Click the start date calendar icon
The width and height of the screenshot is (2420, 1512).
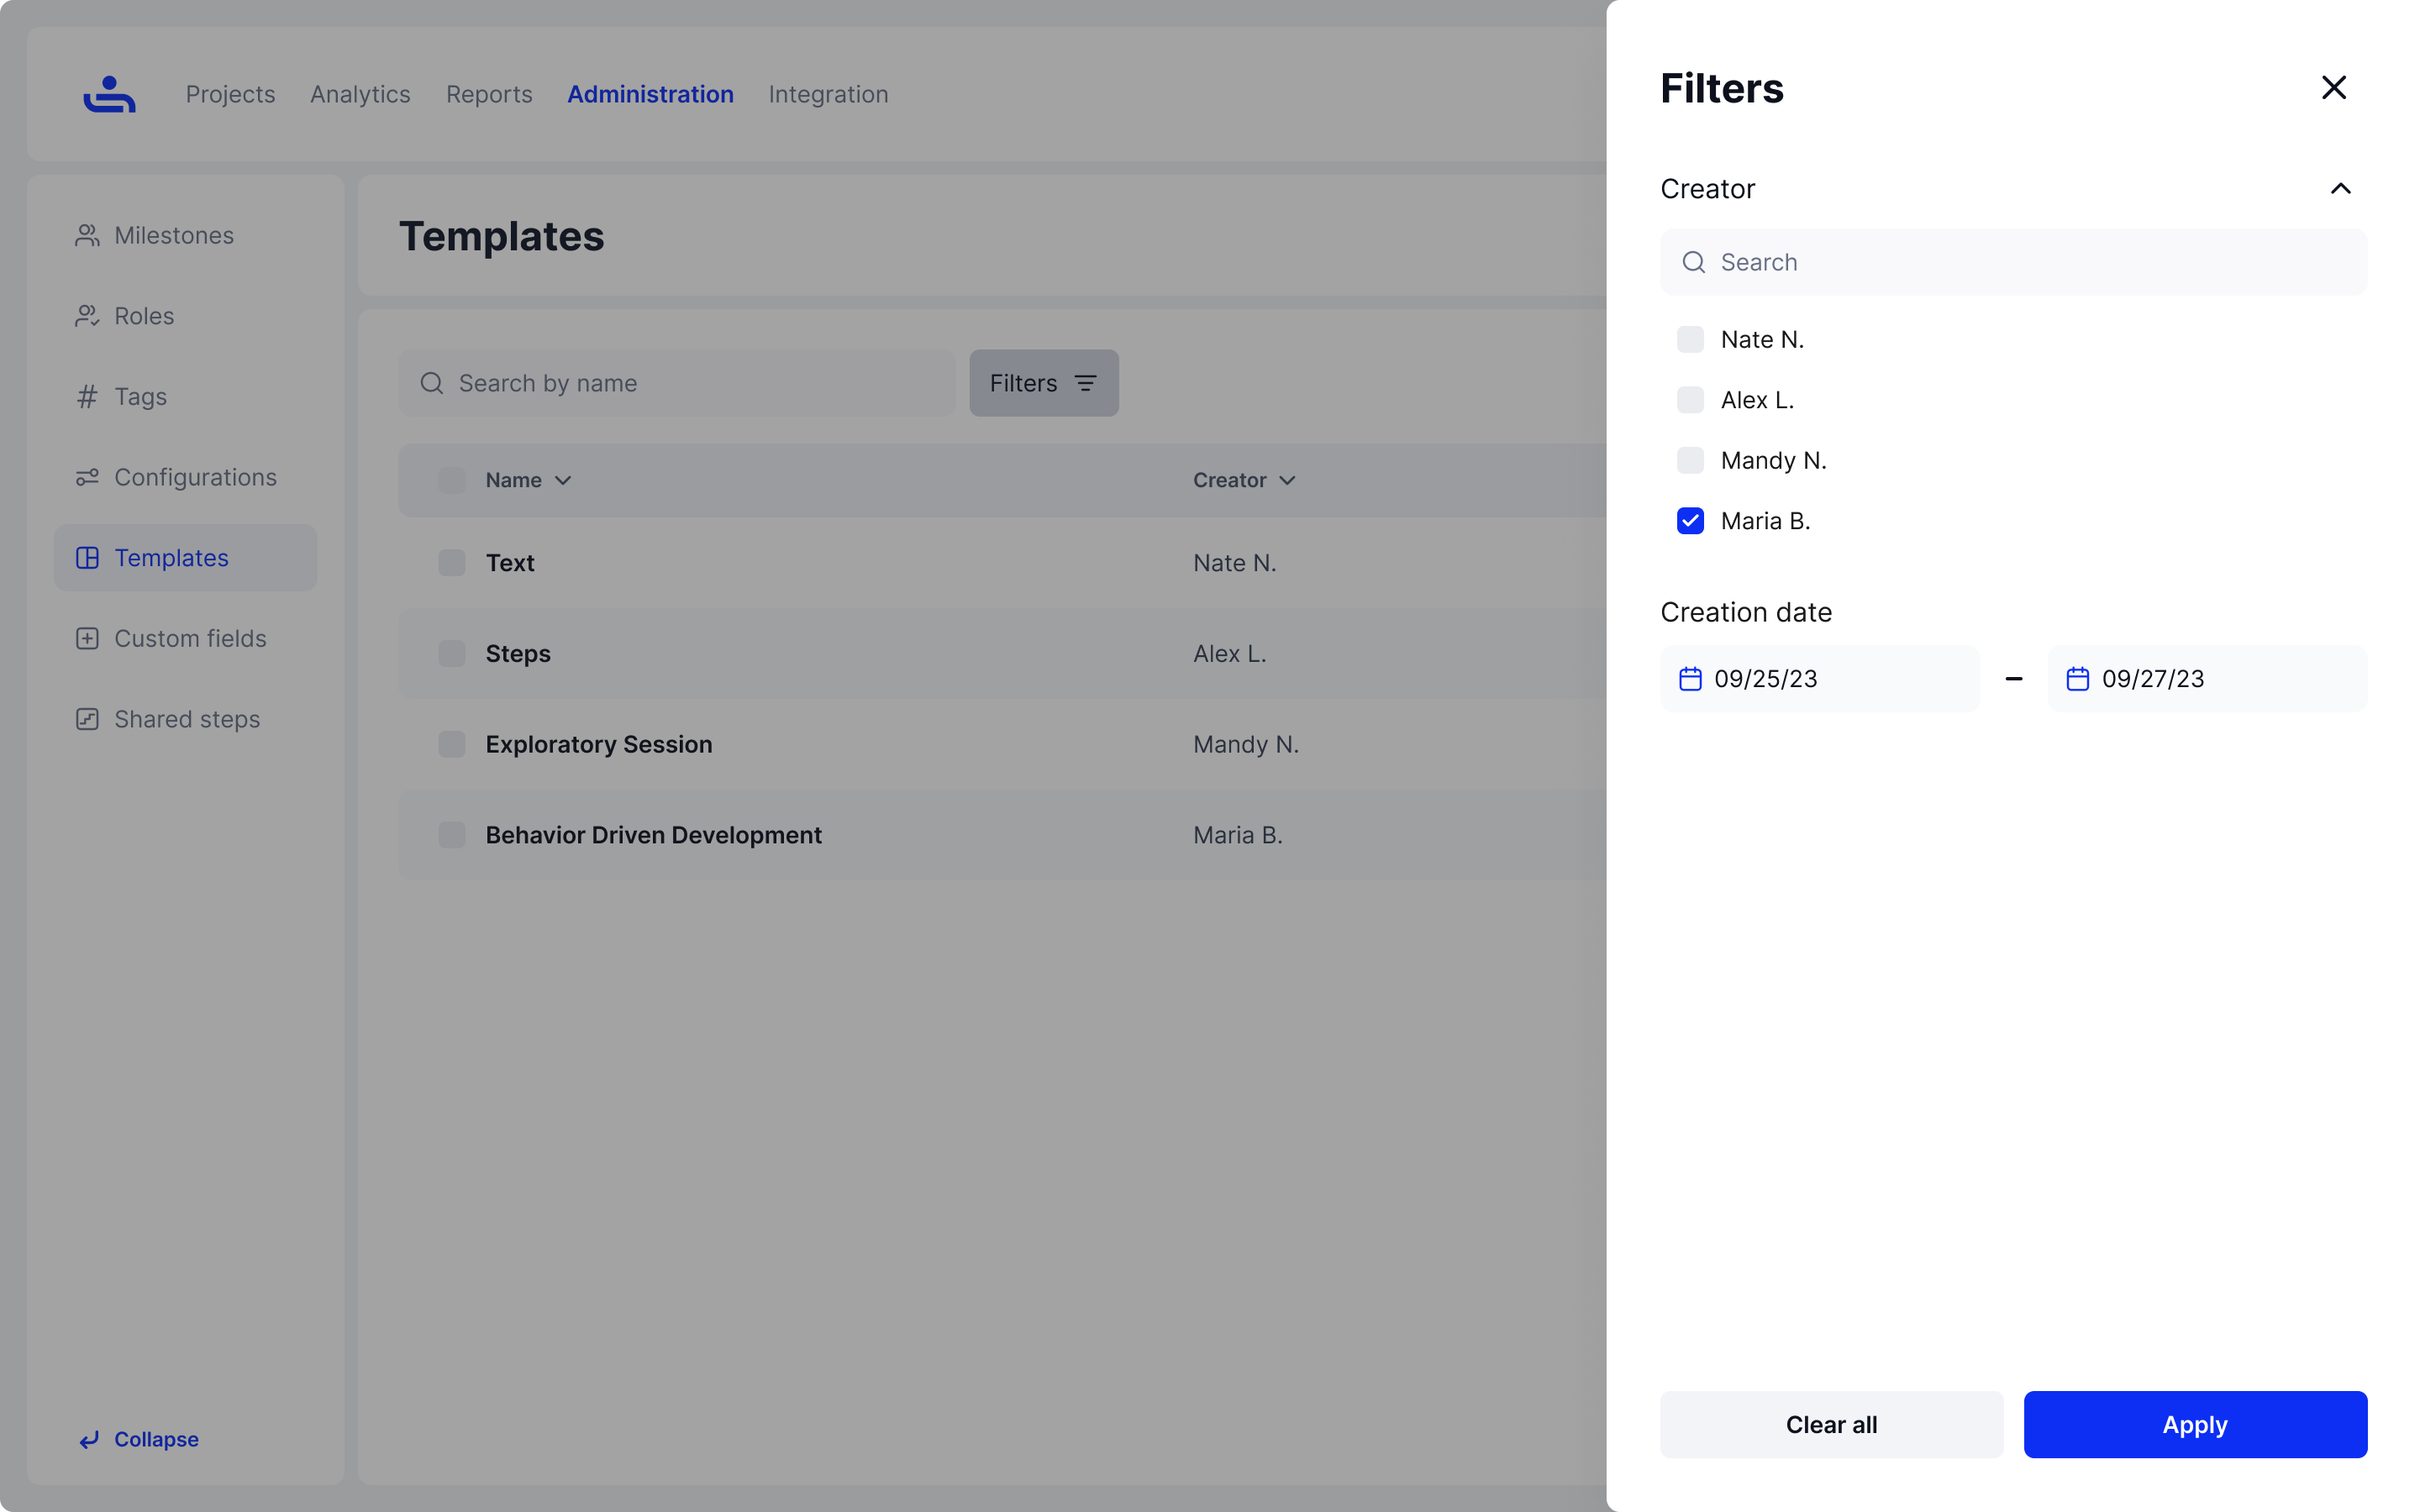click(1690, 679)
